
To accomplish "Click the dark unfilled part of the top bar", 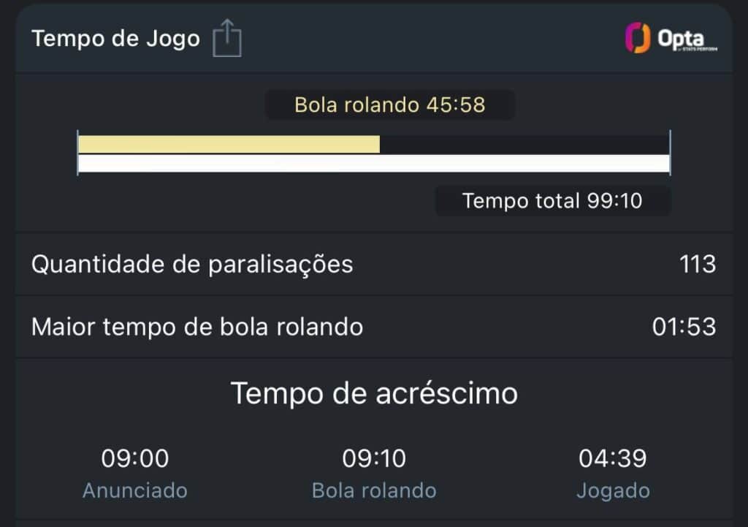I will click(524, 144).
